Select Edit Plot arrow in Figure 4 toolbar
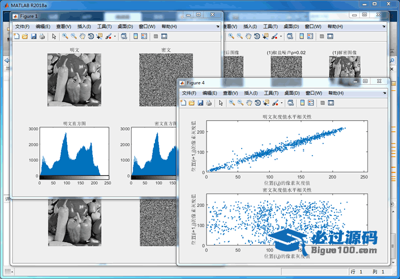 coord(221,103)
